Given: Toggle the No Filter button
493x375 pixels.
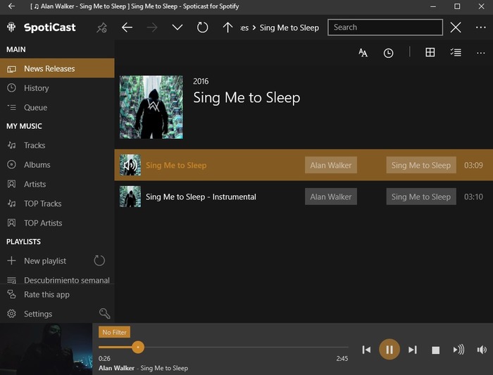Looking at the screenshot, I should click(x=114, y=332).
